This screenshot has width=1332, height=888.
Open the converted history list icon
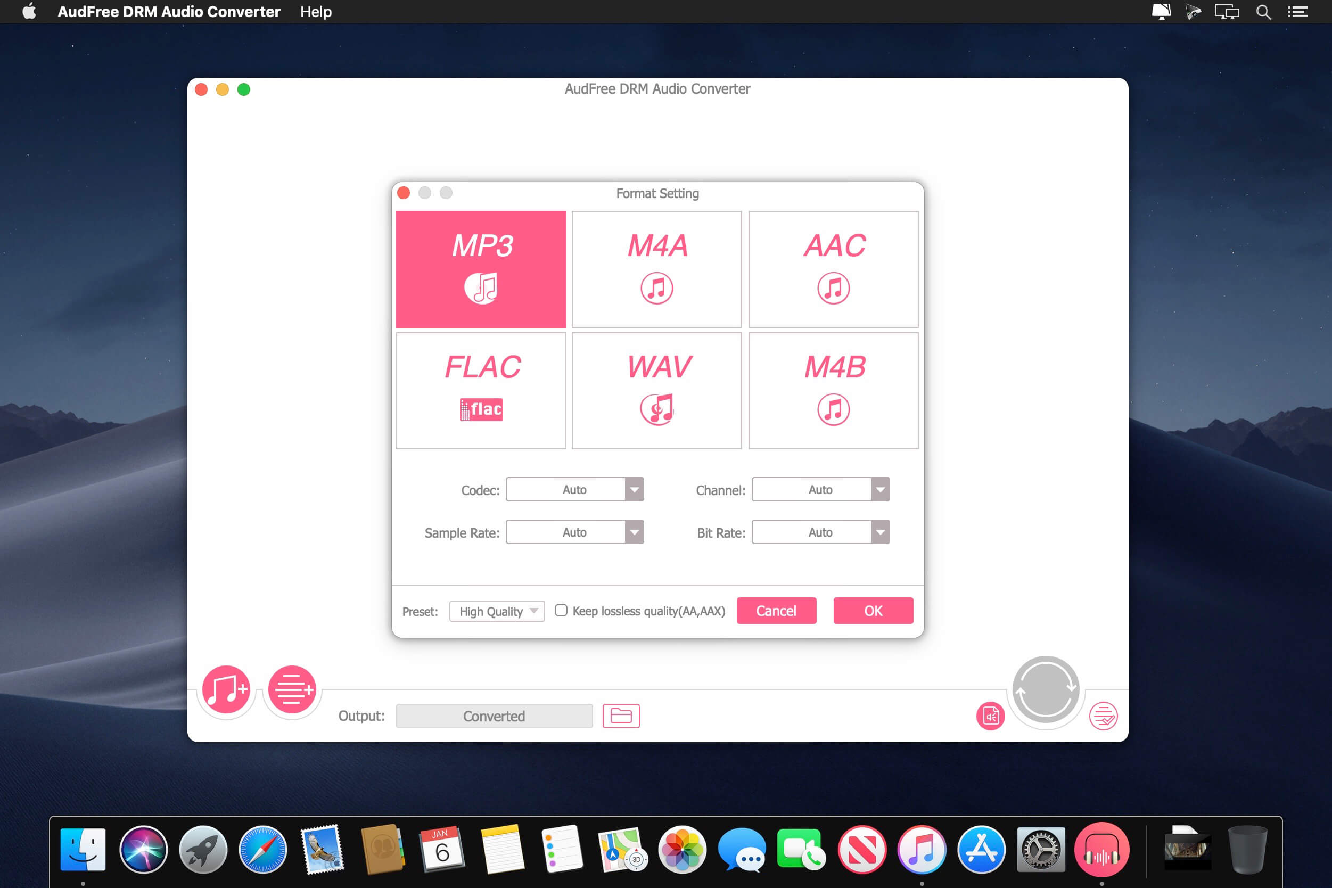[1103, 717]
